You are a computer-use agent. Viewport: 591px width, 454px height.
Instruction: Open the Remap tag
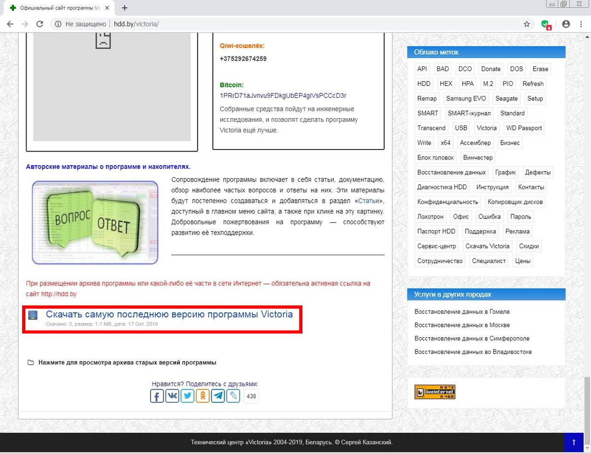[427, 98]
